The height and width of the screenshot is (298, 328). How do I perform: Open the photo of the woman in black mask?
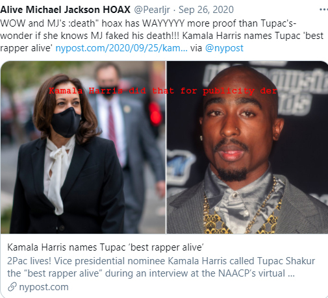(83, 147)
